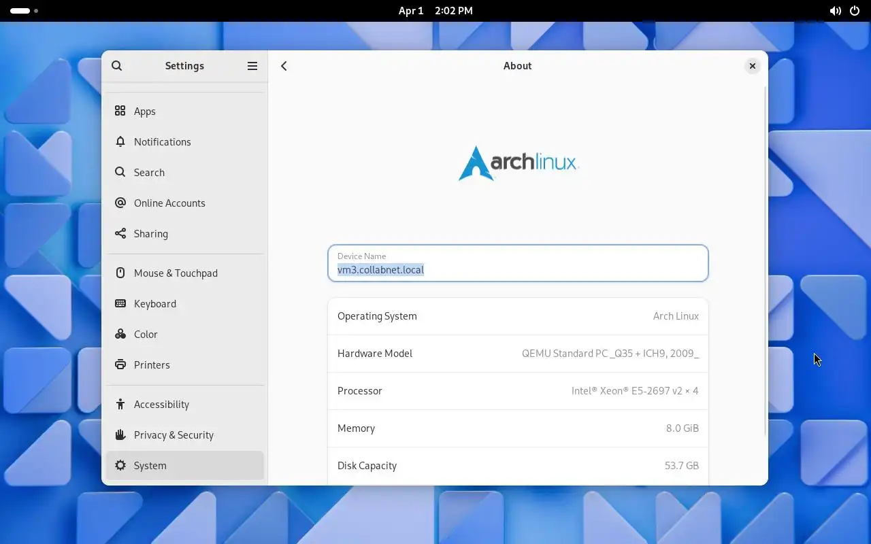Viewport: 871px width, 544px height.
Task: Click the Hardware Model row label
Action: point(375,354)
